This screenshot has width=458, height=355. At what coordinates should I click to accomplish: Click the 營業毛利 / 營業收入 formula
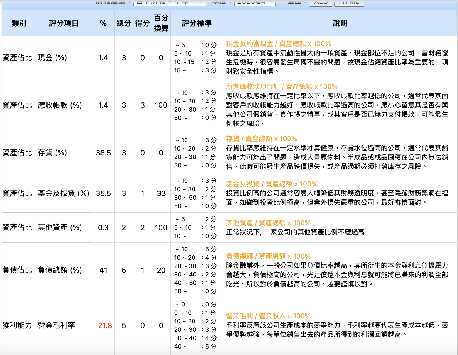(268, 316)
